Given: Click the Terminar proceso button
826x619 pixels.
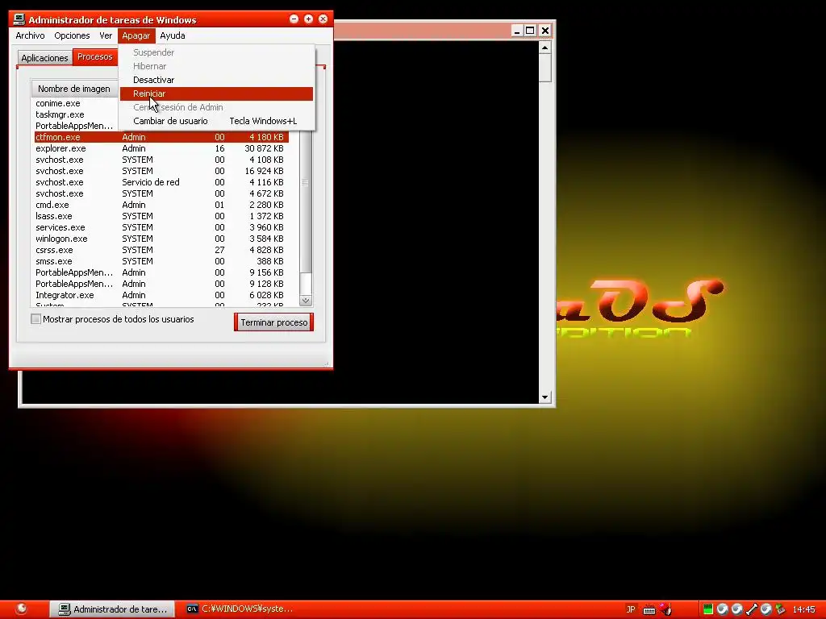Looking at the screenshot, I should pyautogui.click(x=274, y=322).
